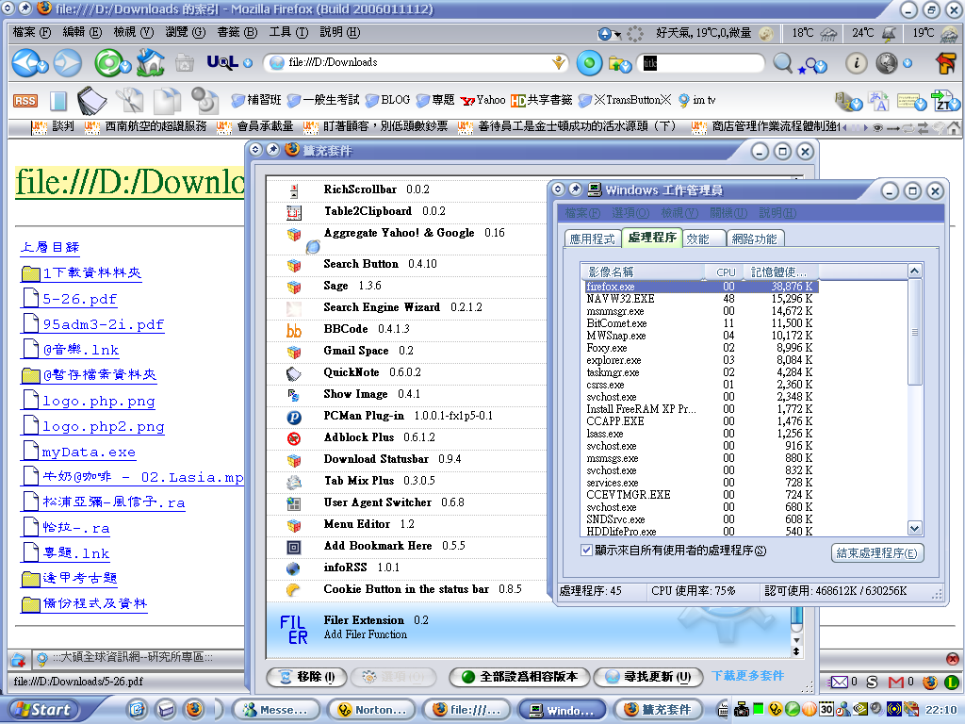Screen dimensions: 965x724
Task: Click the Gmail icon in status bar
Action: pos(896,683)
